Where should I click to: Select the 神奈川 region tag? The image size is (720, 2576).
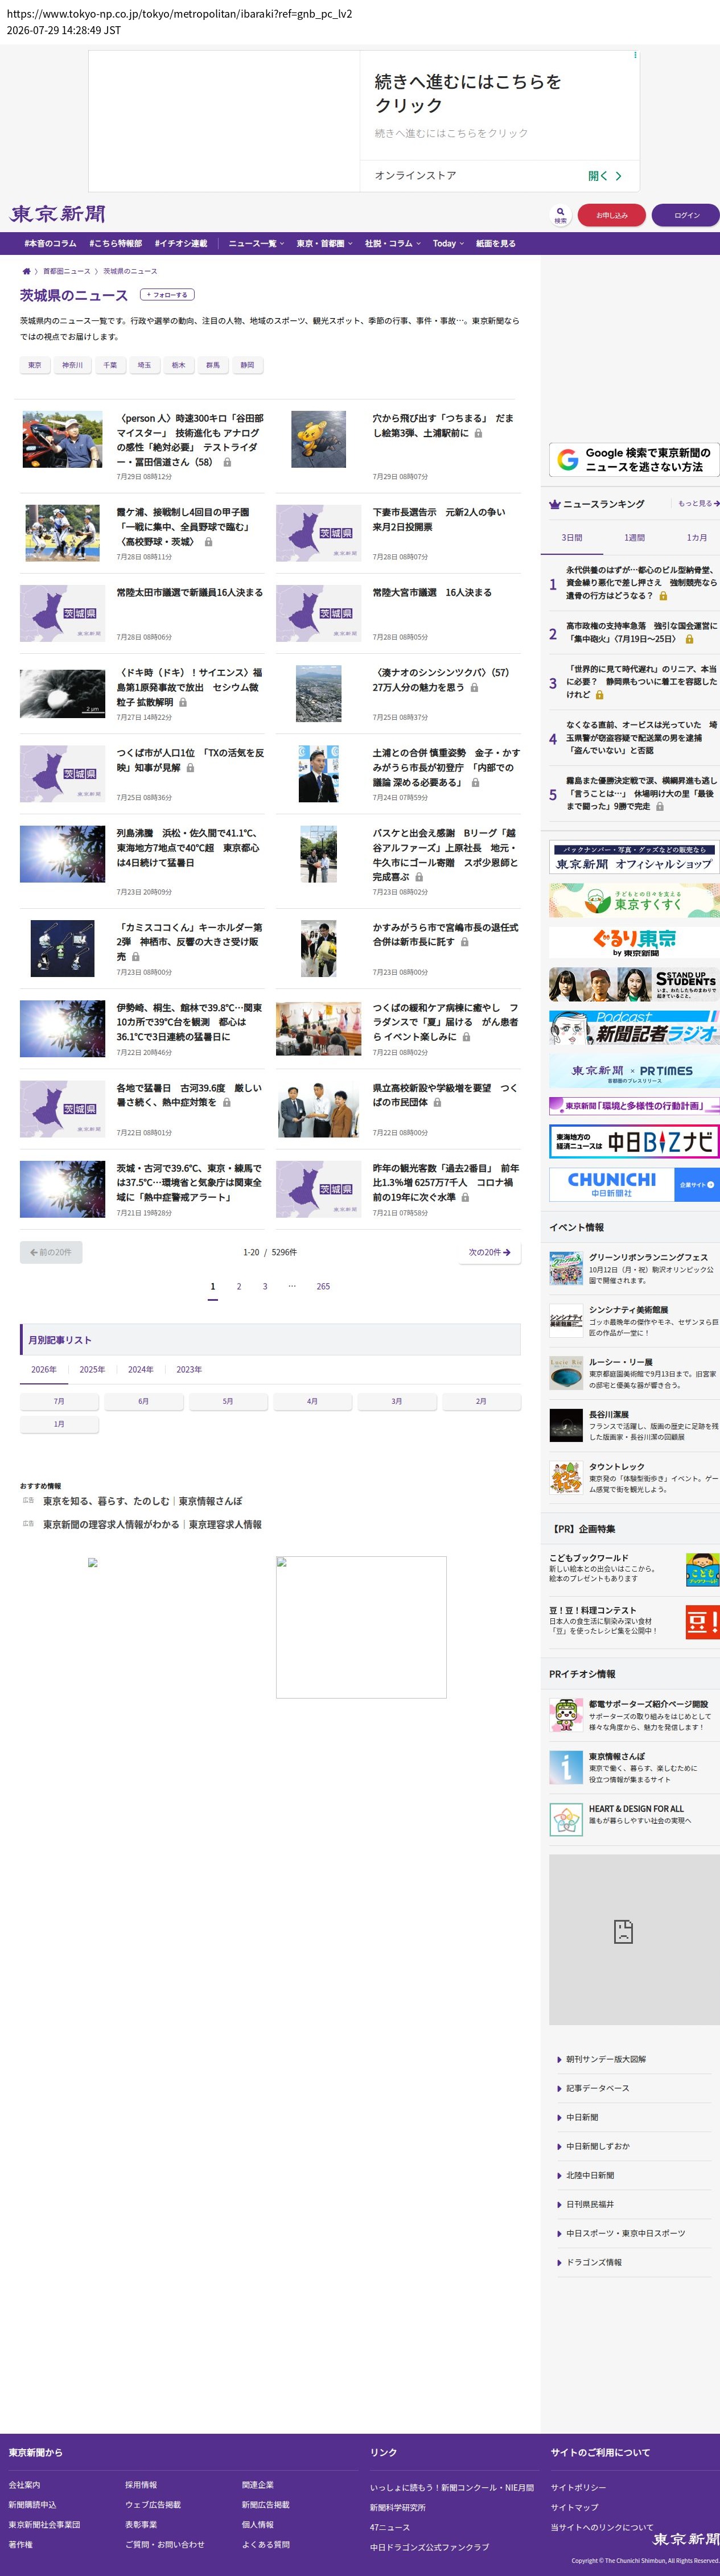click(72, 365)
